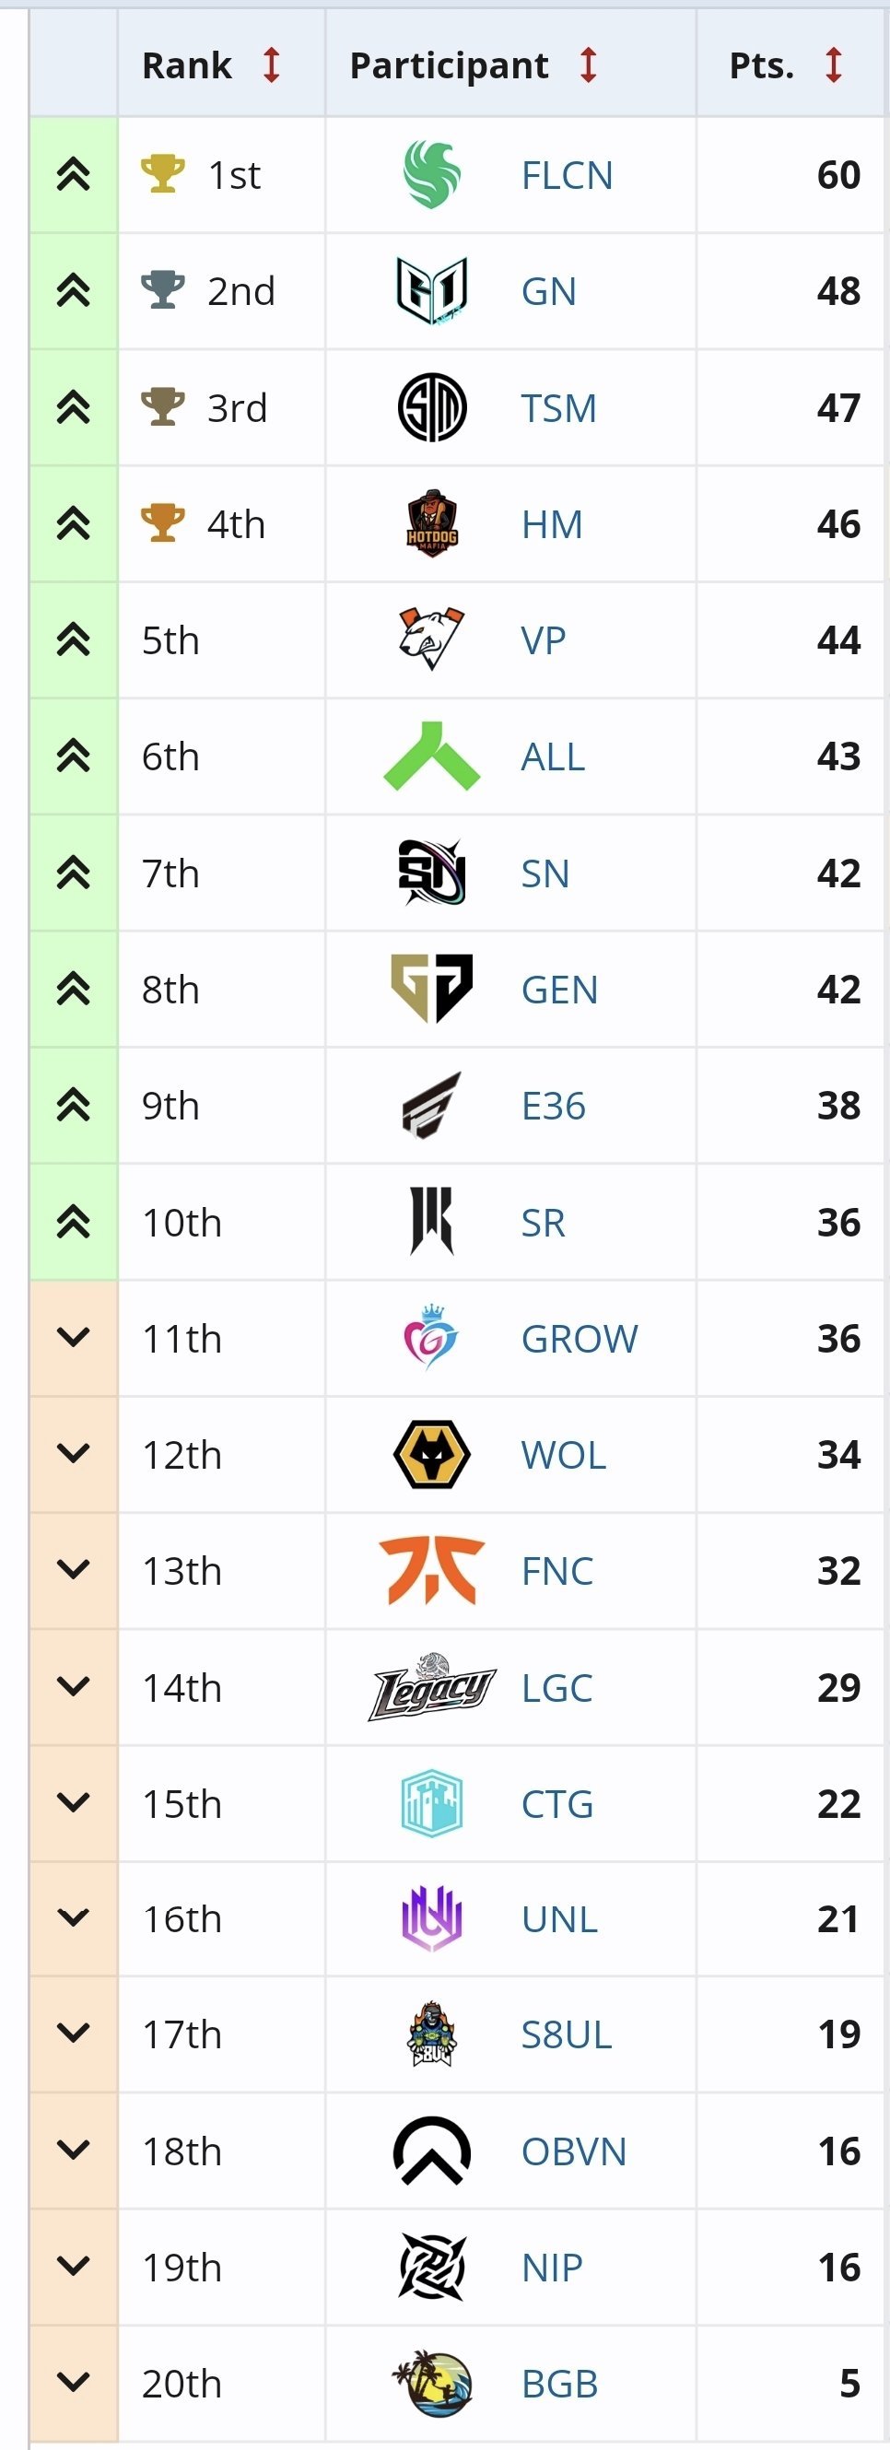Click the FLCN team logo

(x=432, y=174)
